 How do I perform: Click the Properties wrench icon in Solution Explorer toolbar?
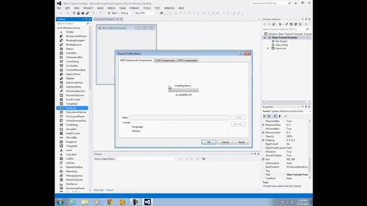pyautogui.click(x=287, y=24)
